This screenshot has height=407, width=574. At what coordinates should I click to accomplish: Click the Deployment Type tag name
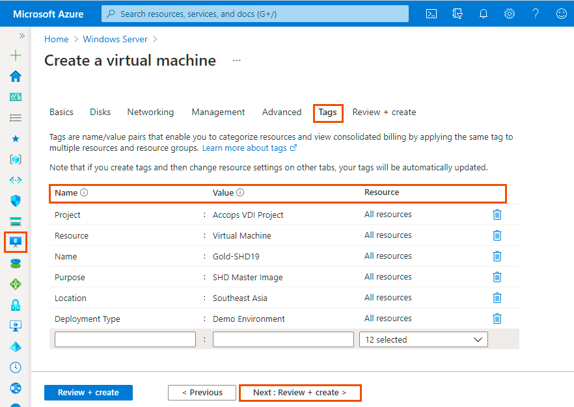[x=87, y=319]
